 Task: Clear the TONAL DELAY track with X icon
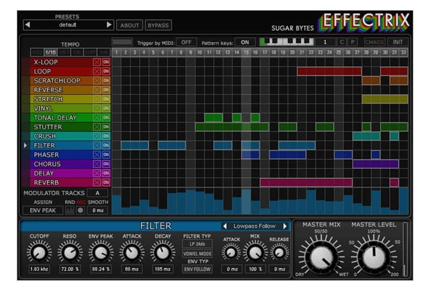click(97, 117)
